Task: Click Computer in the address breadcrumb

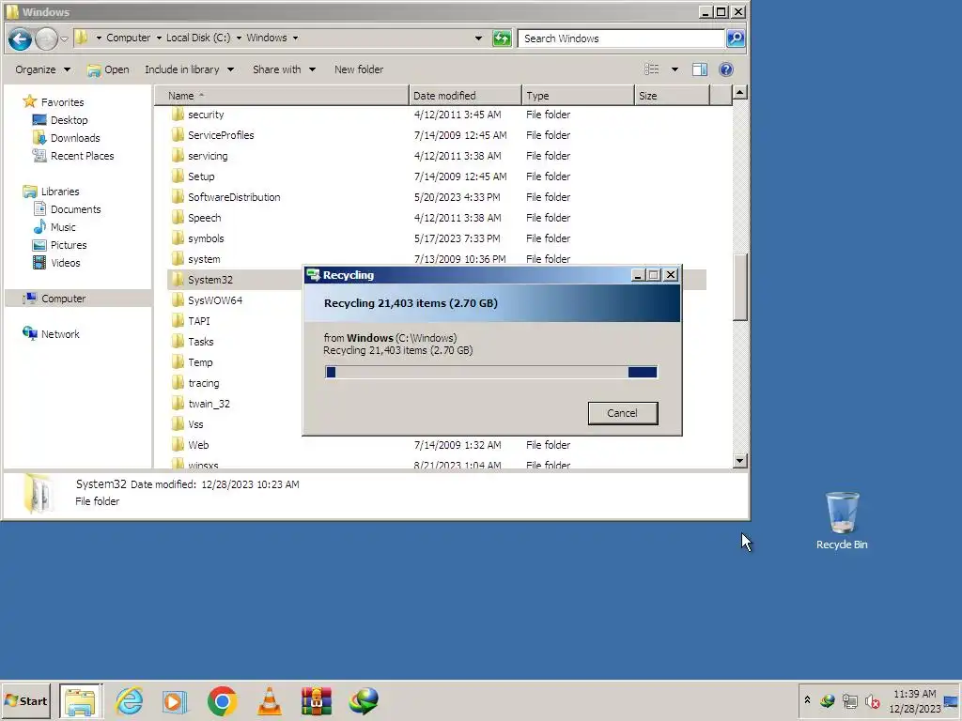Action: (128, 38)
